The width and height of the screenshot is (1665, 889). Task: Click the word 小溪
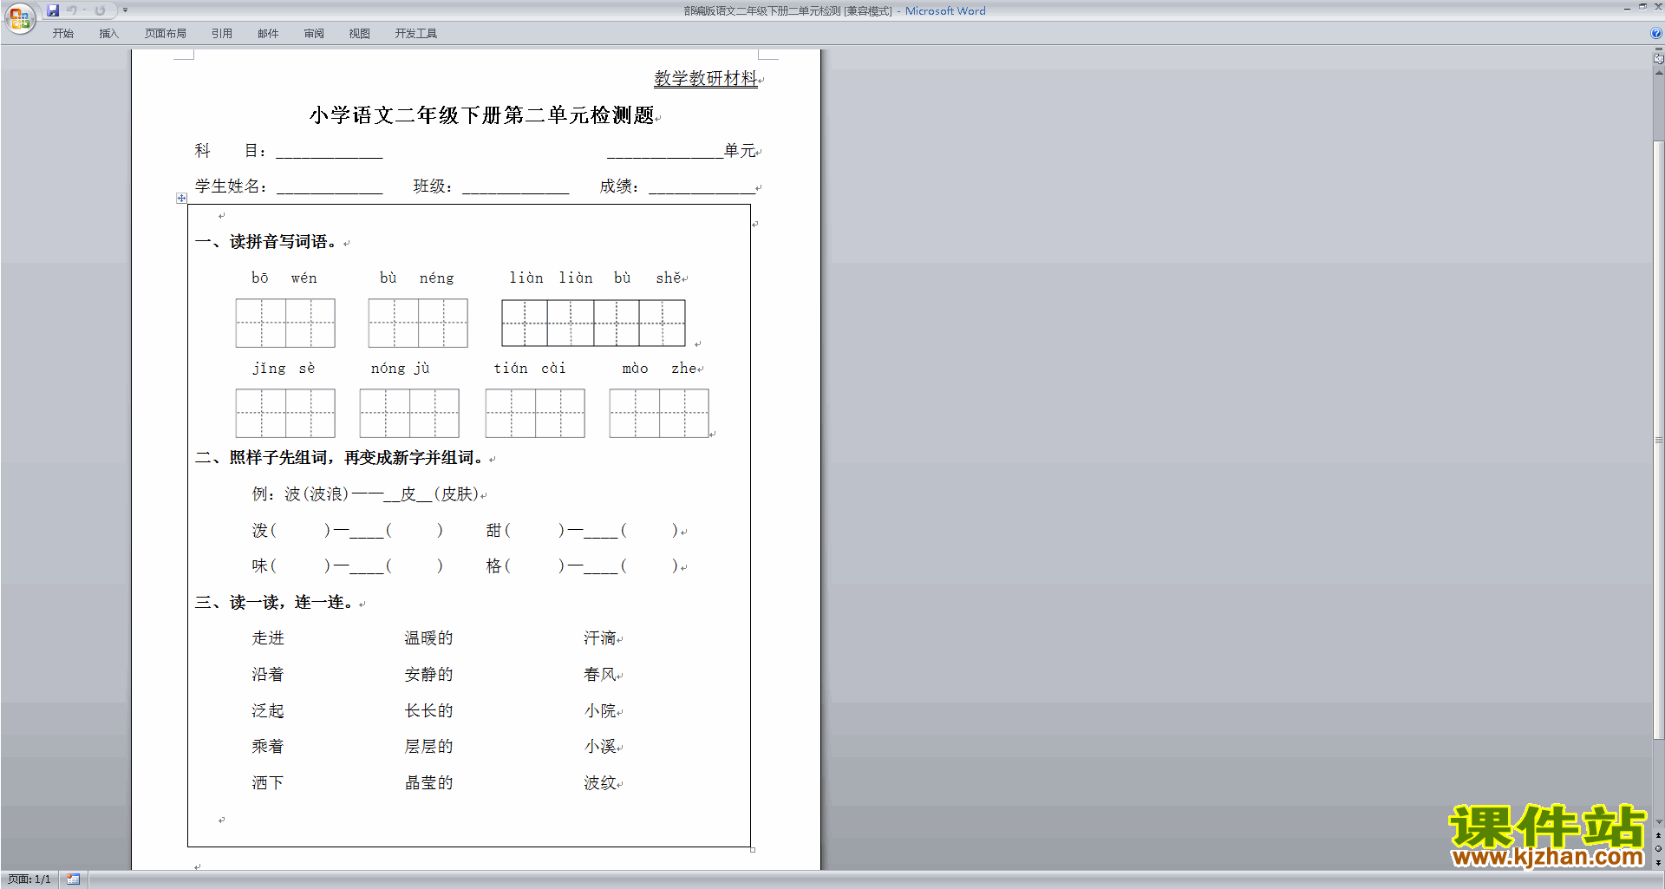600,747
